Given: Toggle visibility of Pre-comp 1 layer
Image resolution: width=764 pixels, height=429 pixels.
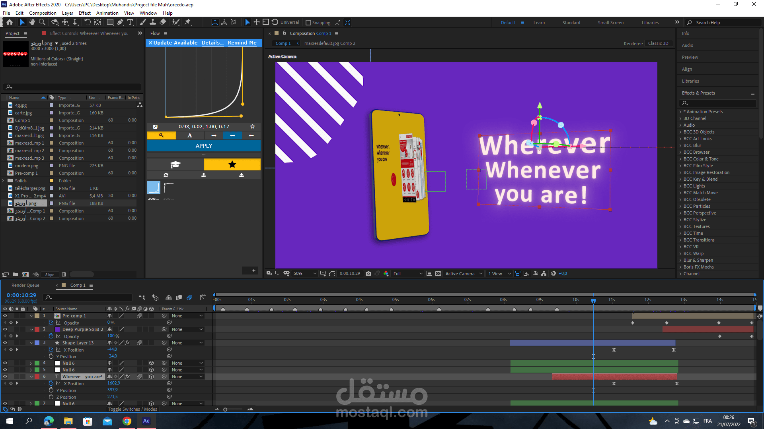Looking at the screenshot, I should [5, 316].
